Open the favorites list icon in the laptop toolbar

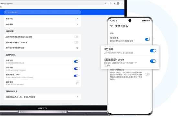point(110,3)
